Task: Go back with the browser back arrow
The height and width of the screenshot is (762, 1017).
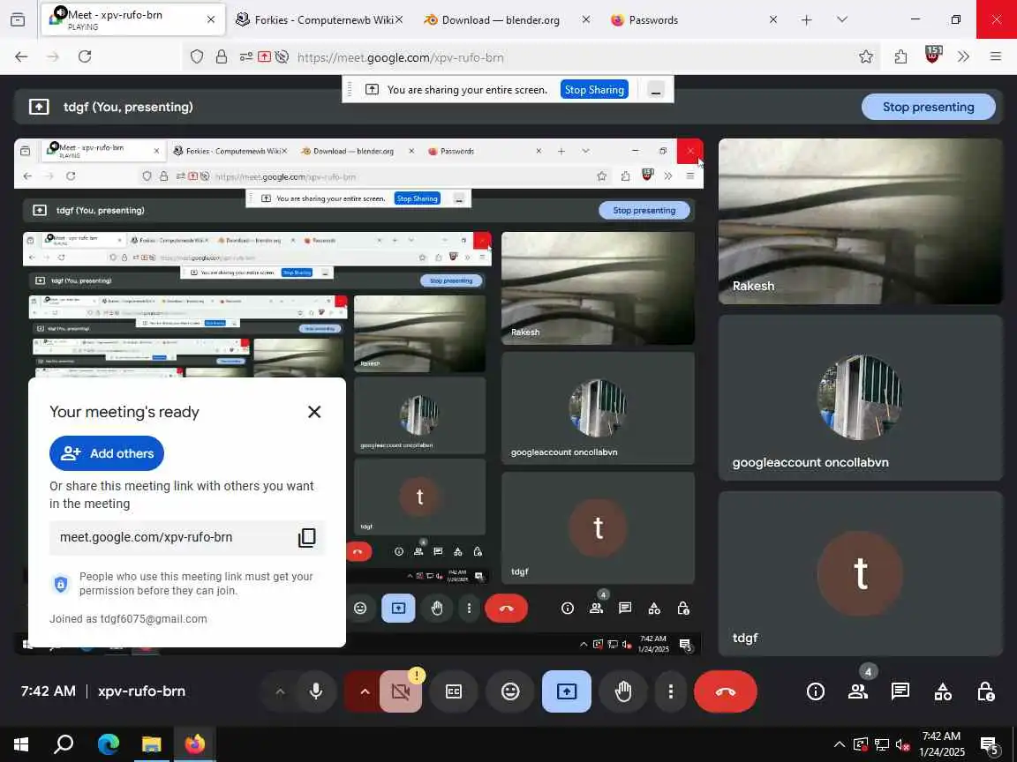Action: (21, 57)
